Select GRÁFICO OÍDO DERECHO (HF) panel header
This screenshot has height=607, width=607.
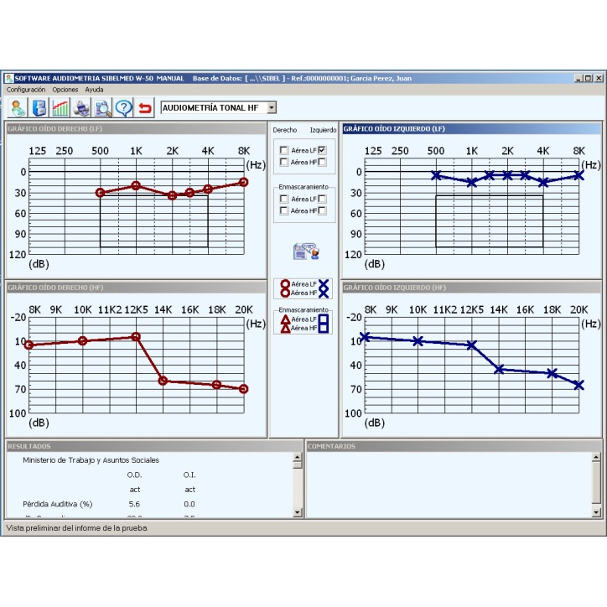[137, 288]
